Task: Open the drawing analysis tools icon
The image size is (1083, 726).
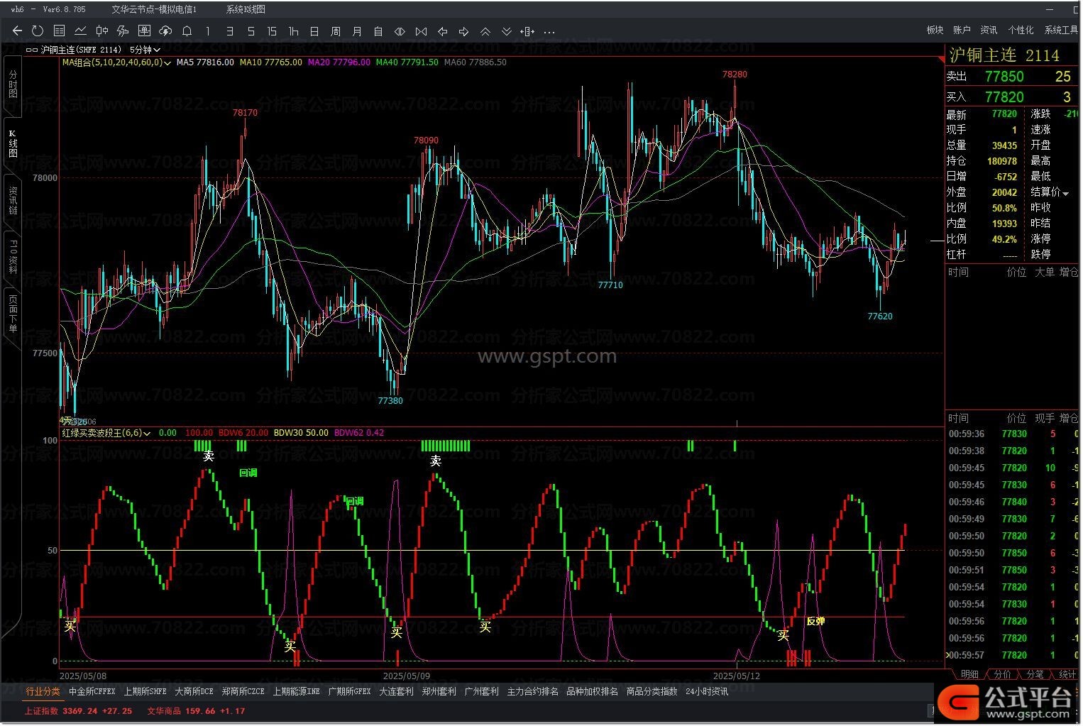Action: pos(123,31)
